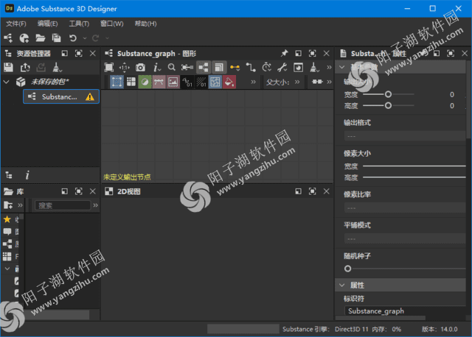
Task: Collapse the 属性 section in properties panel
Action: point(342,285)
